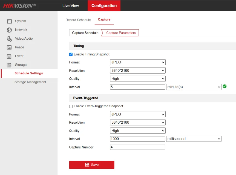Open Event-Triggered Quality High dropdown

pos(138,131)
